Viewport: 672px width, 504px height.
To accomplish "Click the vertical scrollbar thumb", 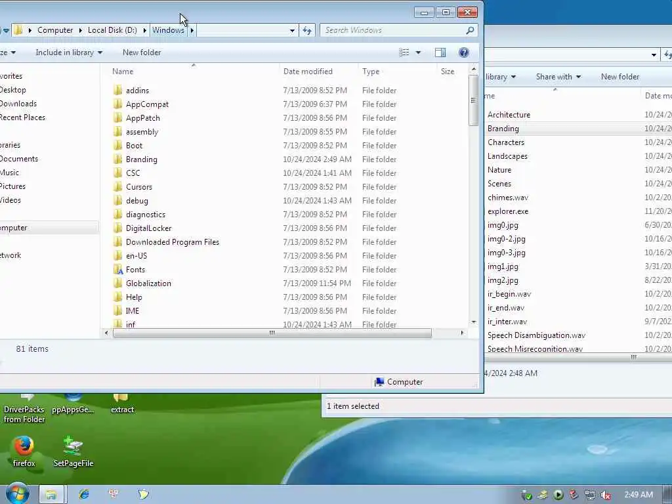I will [473, 100].
